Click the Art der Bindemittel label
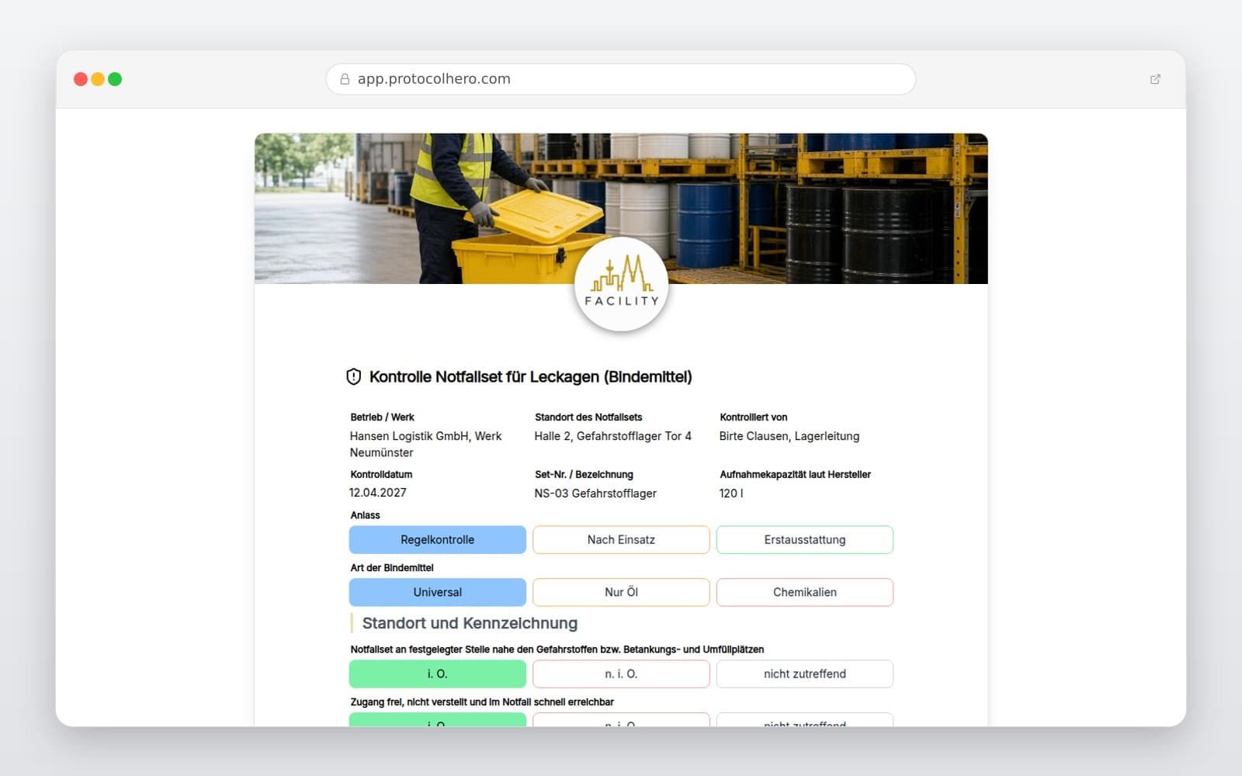Viewport: 1242px width, 776px height. click(392, 568)
